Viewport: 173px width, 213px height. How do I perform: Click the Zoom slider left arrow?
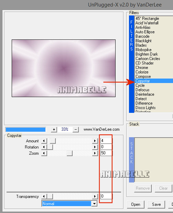[x=44, y=153]
